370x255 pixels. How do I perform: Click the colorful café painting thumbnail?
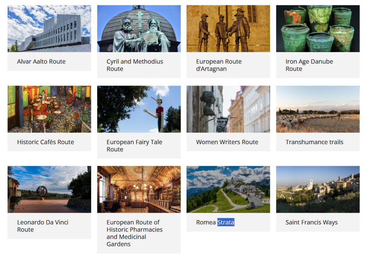click(49, 109)
